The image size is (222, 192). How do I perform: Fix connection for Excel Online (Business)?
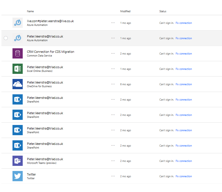coord(184,69)
